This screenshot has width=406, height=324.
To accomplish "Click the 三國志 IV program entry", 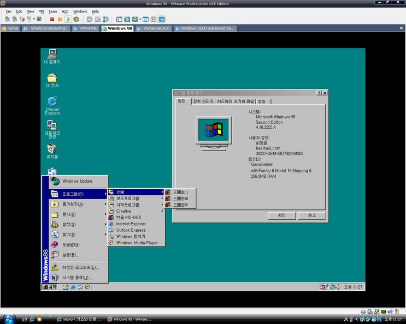I will pos(180,205).
